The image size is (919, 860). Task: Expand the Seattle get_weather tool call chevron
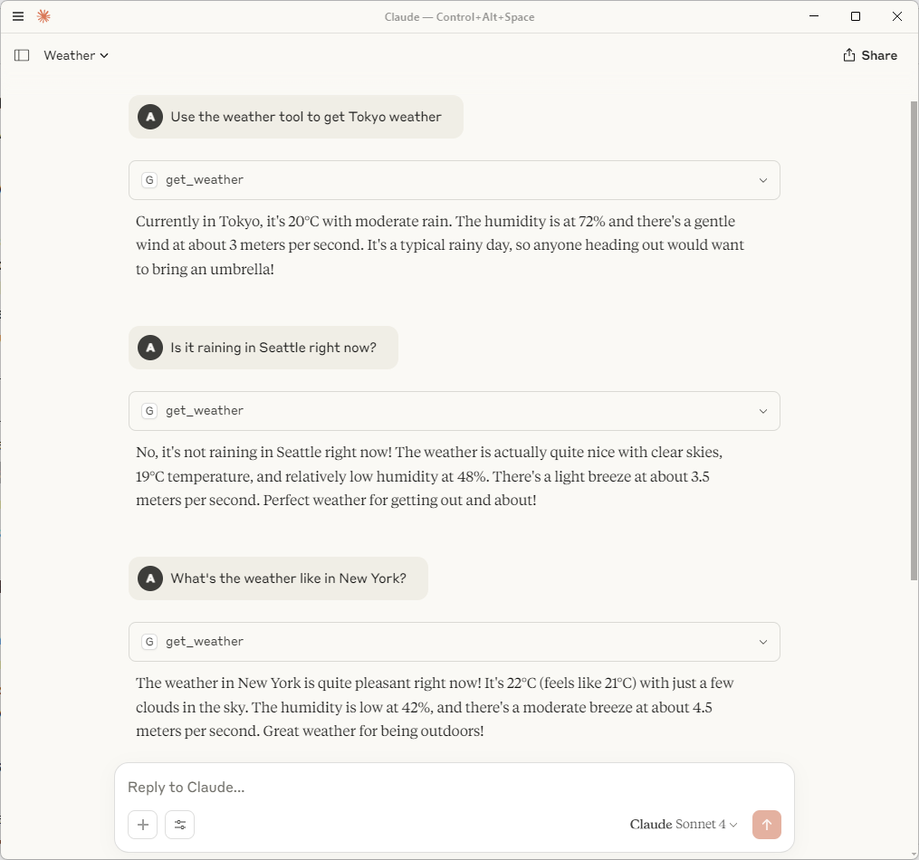point(763,411)
